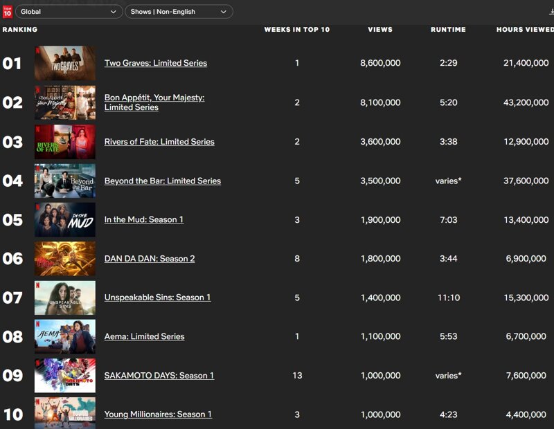Click the RUNTIME column header
The image size is (554, 429).
coord(448,29)
